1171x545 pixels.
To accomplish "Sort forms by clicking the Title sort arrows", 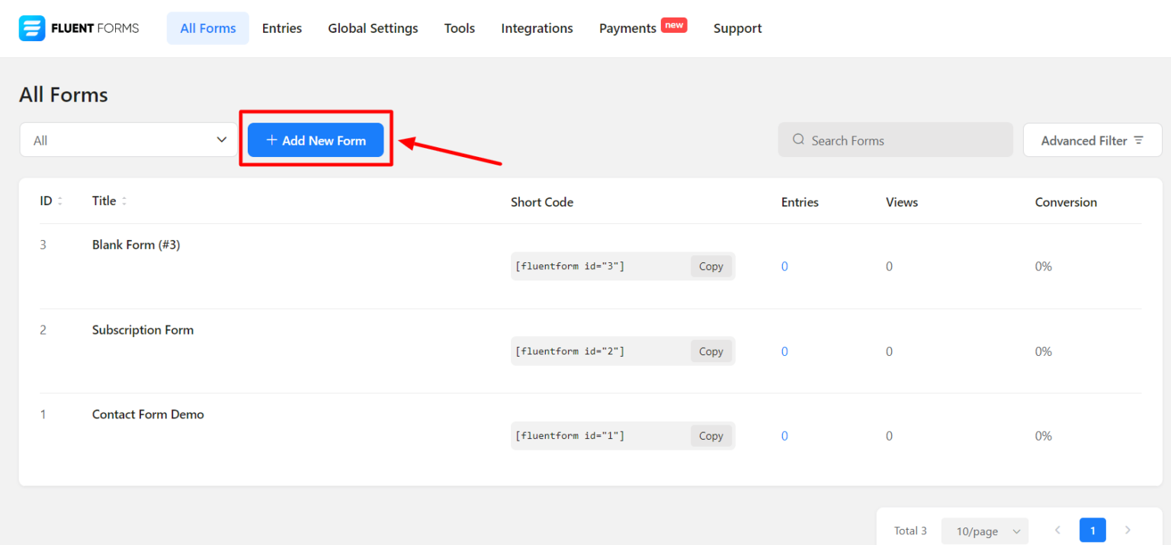I will pos(126,200).
